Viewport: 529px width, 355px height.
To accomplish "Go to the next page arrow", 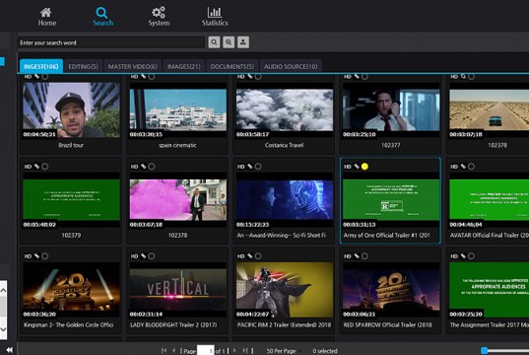I will point(234,351).
